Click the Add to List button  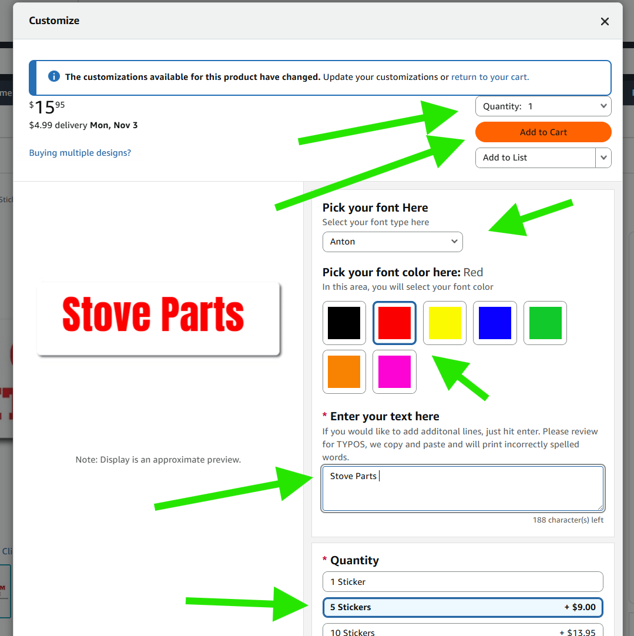pyautogui.click(x=535, y=158)
